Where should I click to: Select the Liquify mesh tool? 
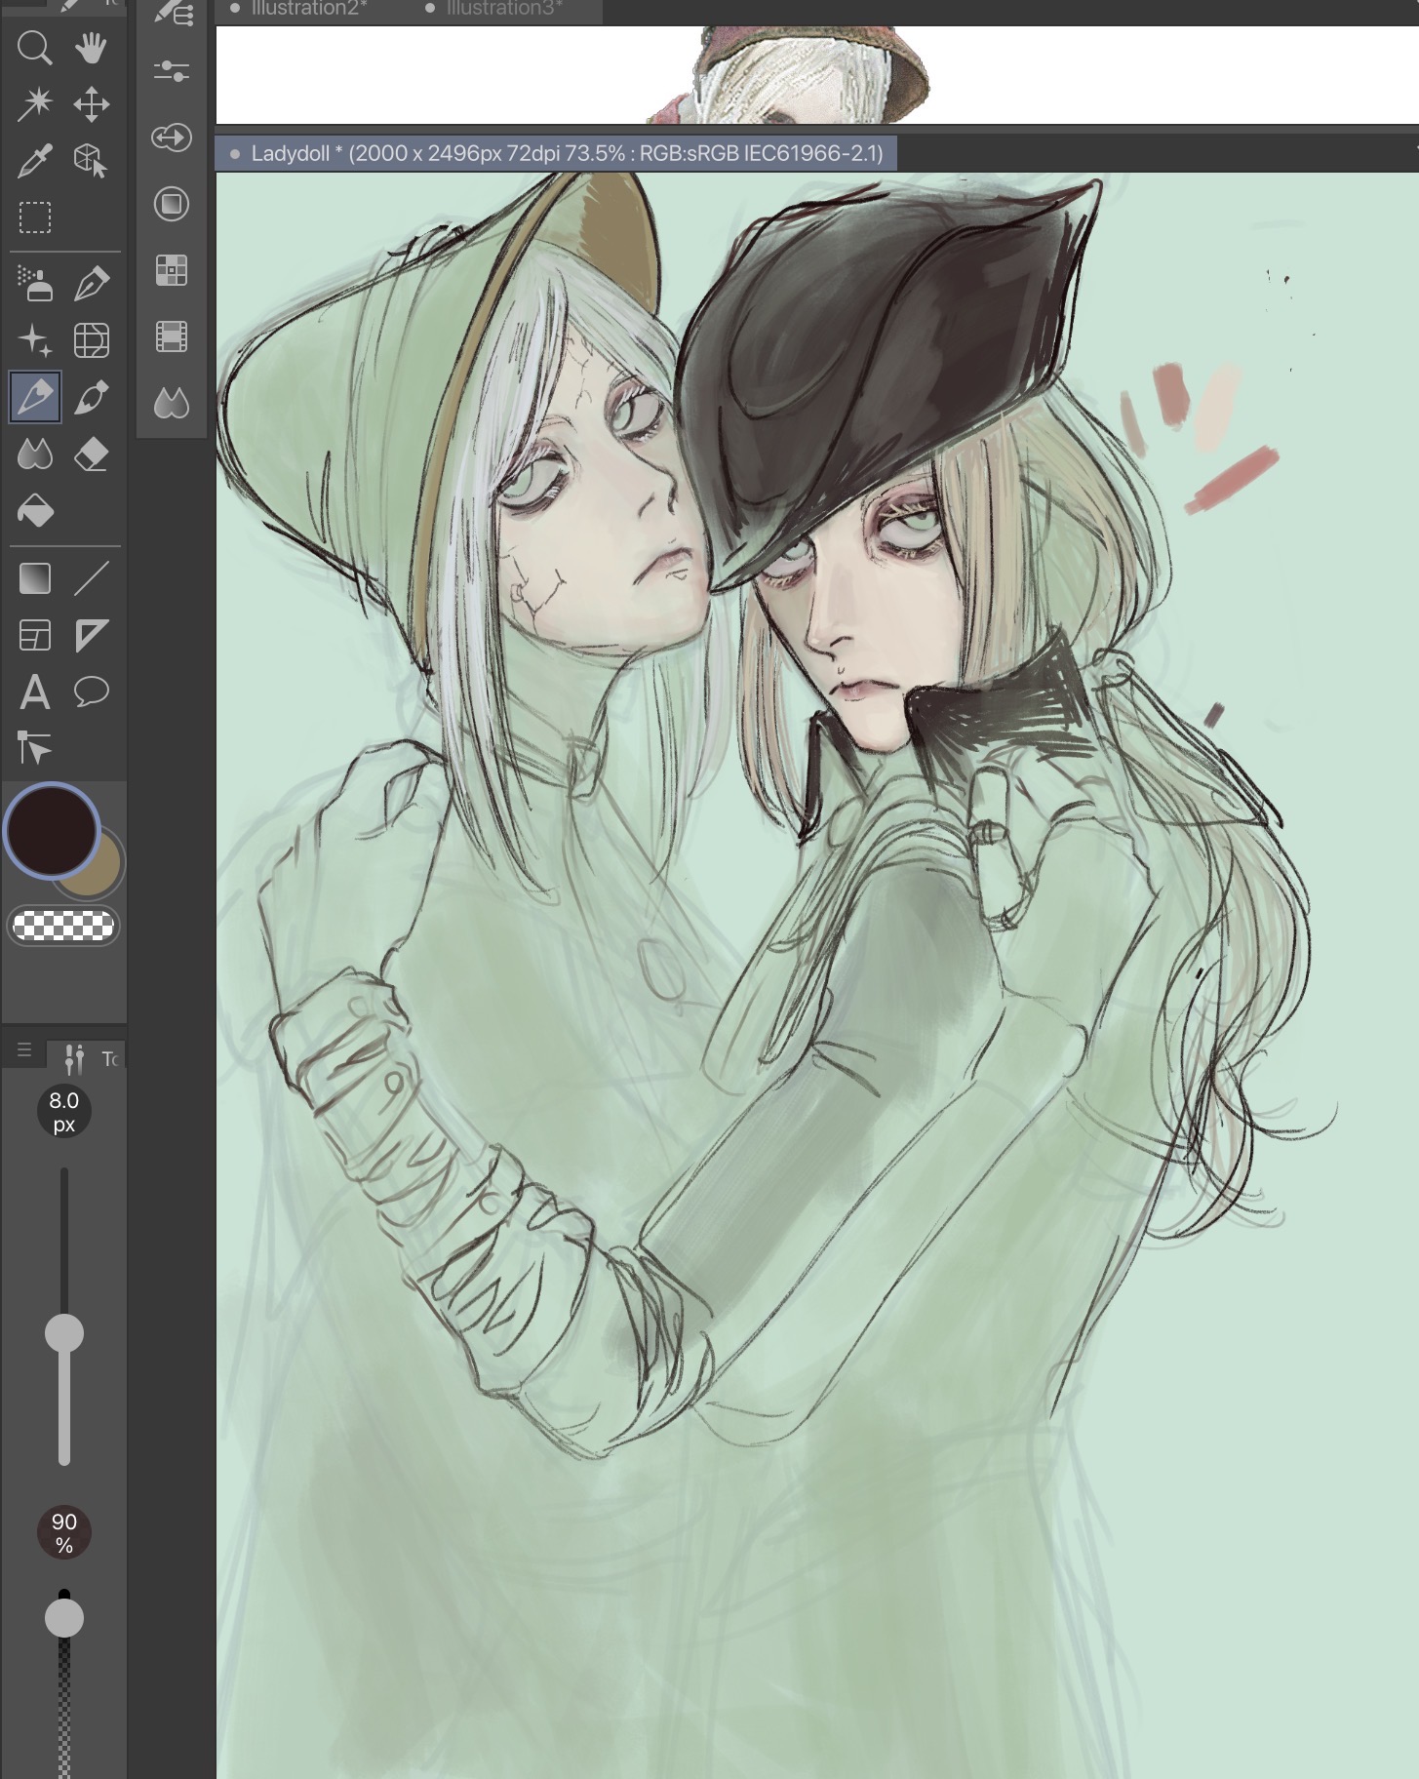(92, 340)
